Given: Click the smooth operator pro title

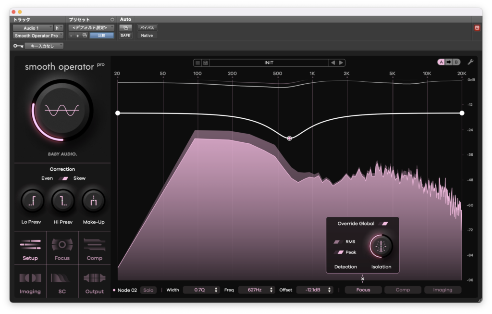Looking at the screenshot, I should coord(65,67).
